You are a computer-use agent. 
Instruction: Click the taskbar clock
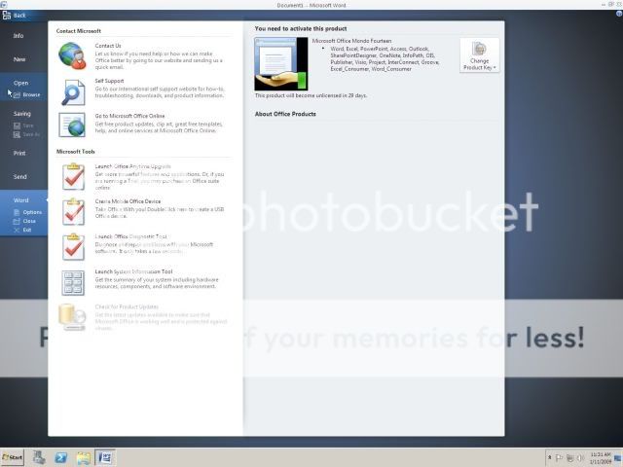601,458
